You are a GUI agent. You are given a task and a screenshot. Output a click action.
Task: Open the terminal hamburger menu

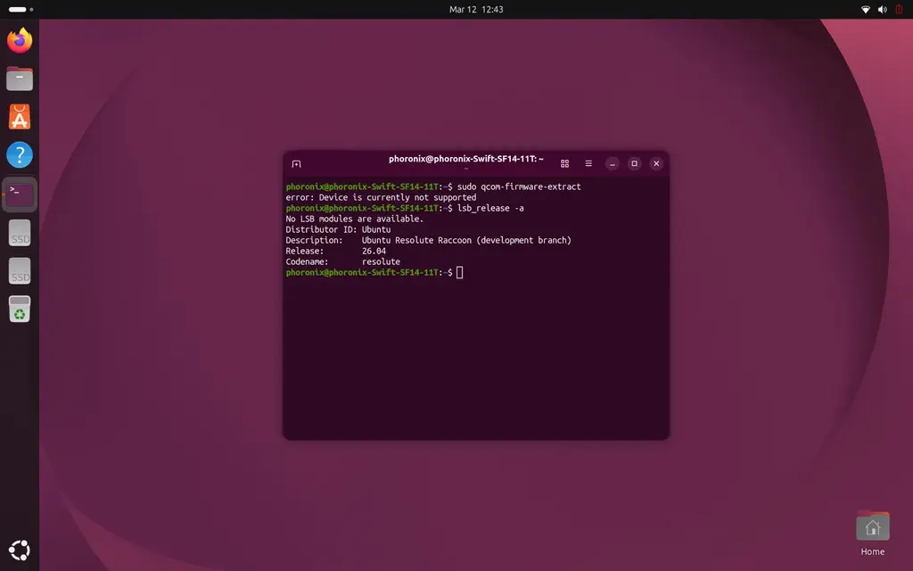[588, 163]
